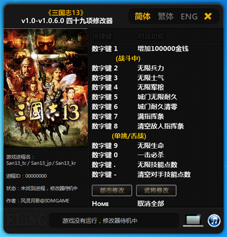The width and height of the screenshot is (227, 237).
Task: Switch language to 繁体
Action: pyautogui.click(x=166, y=17)
